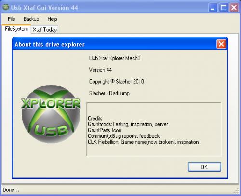Close the Usb Xtaf Gui main window
Screen dimensions: 241x196
[x=234, y=7]
